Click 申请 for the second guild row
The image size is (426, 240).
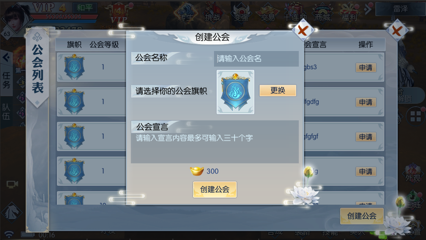click(x=366, y=102)
